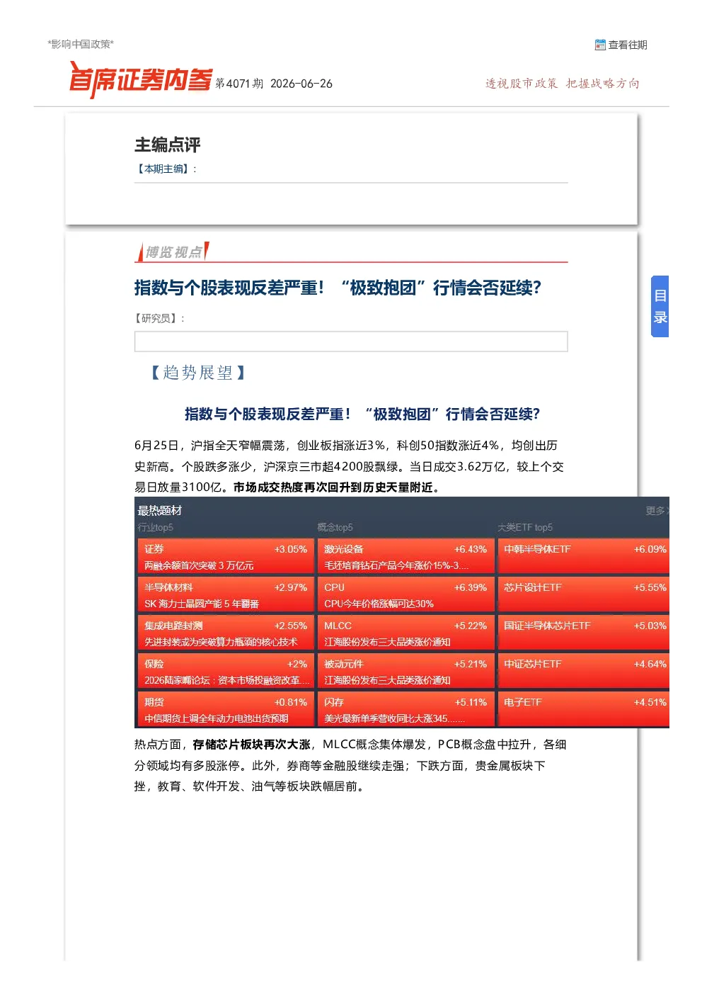Click the 博览视点 section banner
This screenshot has width=702, height=994.
[x=173, y=252]
